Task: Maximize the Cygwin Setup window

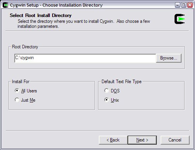Action: click(184, 5)
